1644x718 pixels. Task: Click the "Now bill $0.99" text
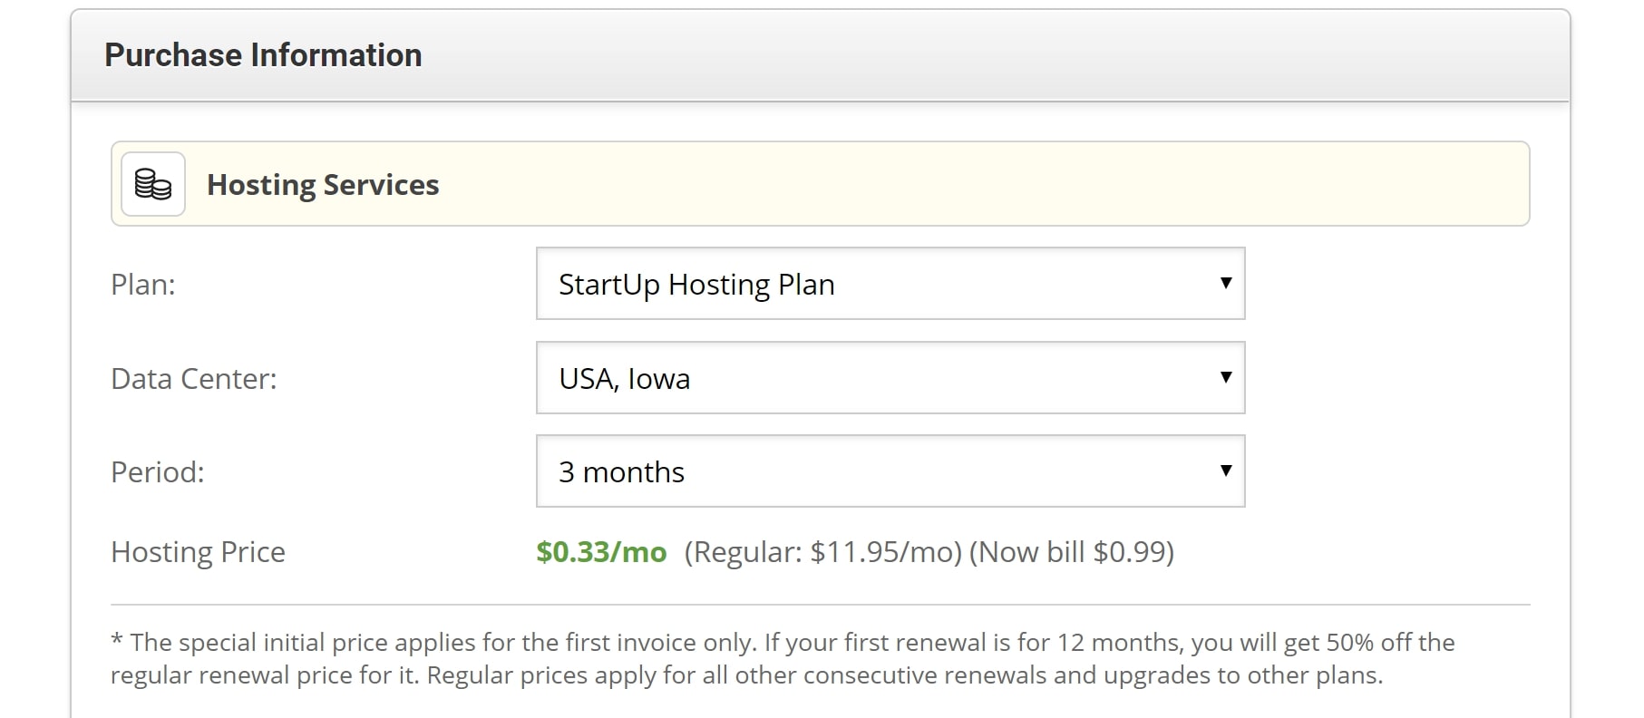pos(1072,552)
